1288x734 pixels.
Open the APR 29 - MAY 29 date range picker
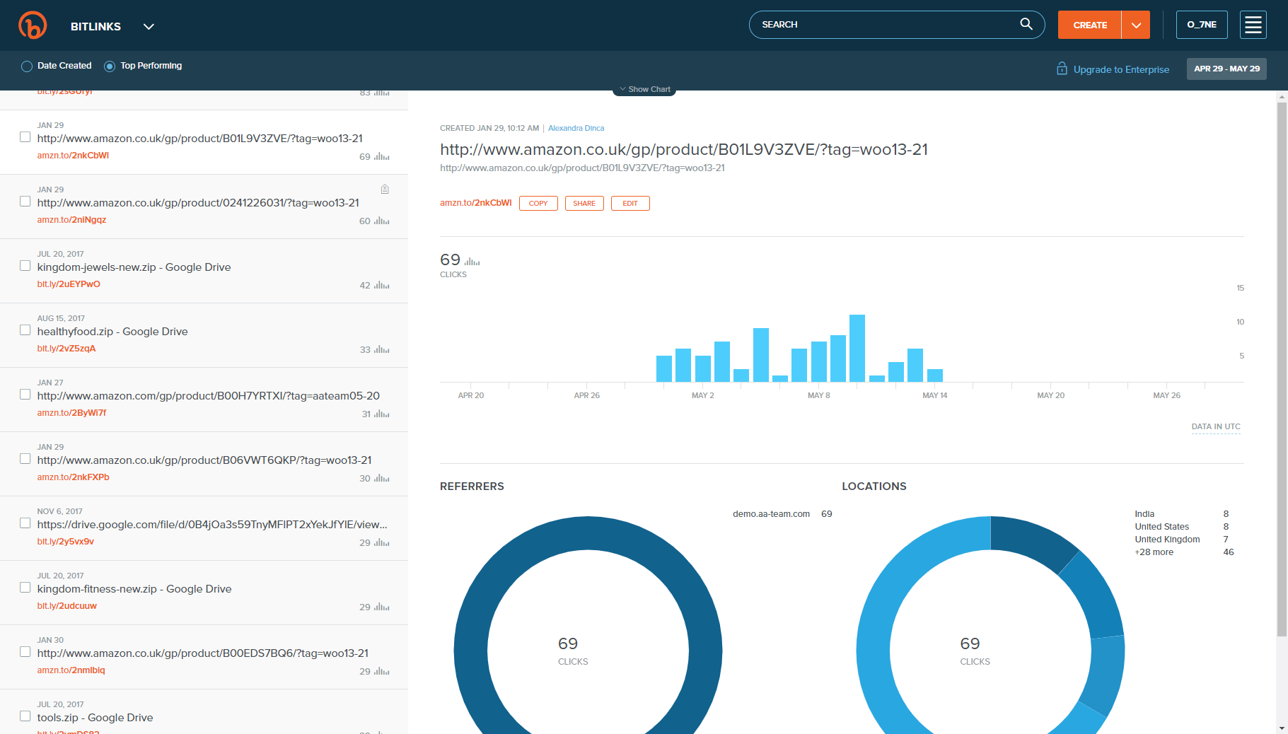coord(1226,69)
